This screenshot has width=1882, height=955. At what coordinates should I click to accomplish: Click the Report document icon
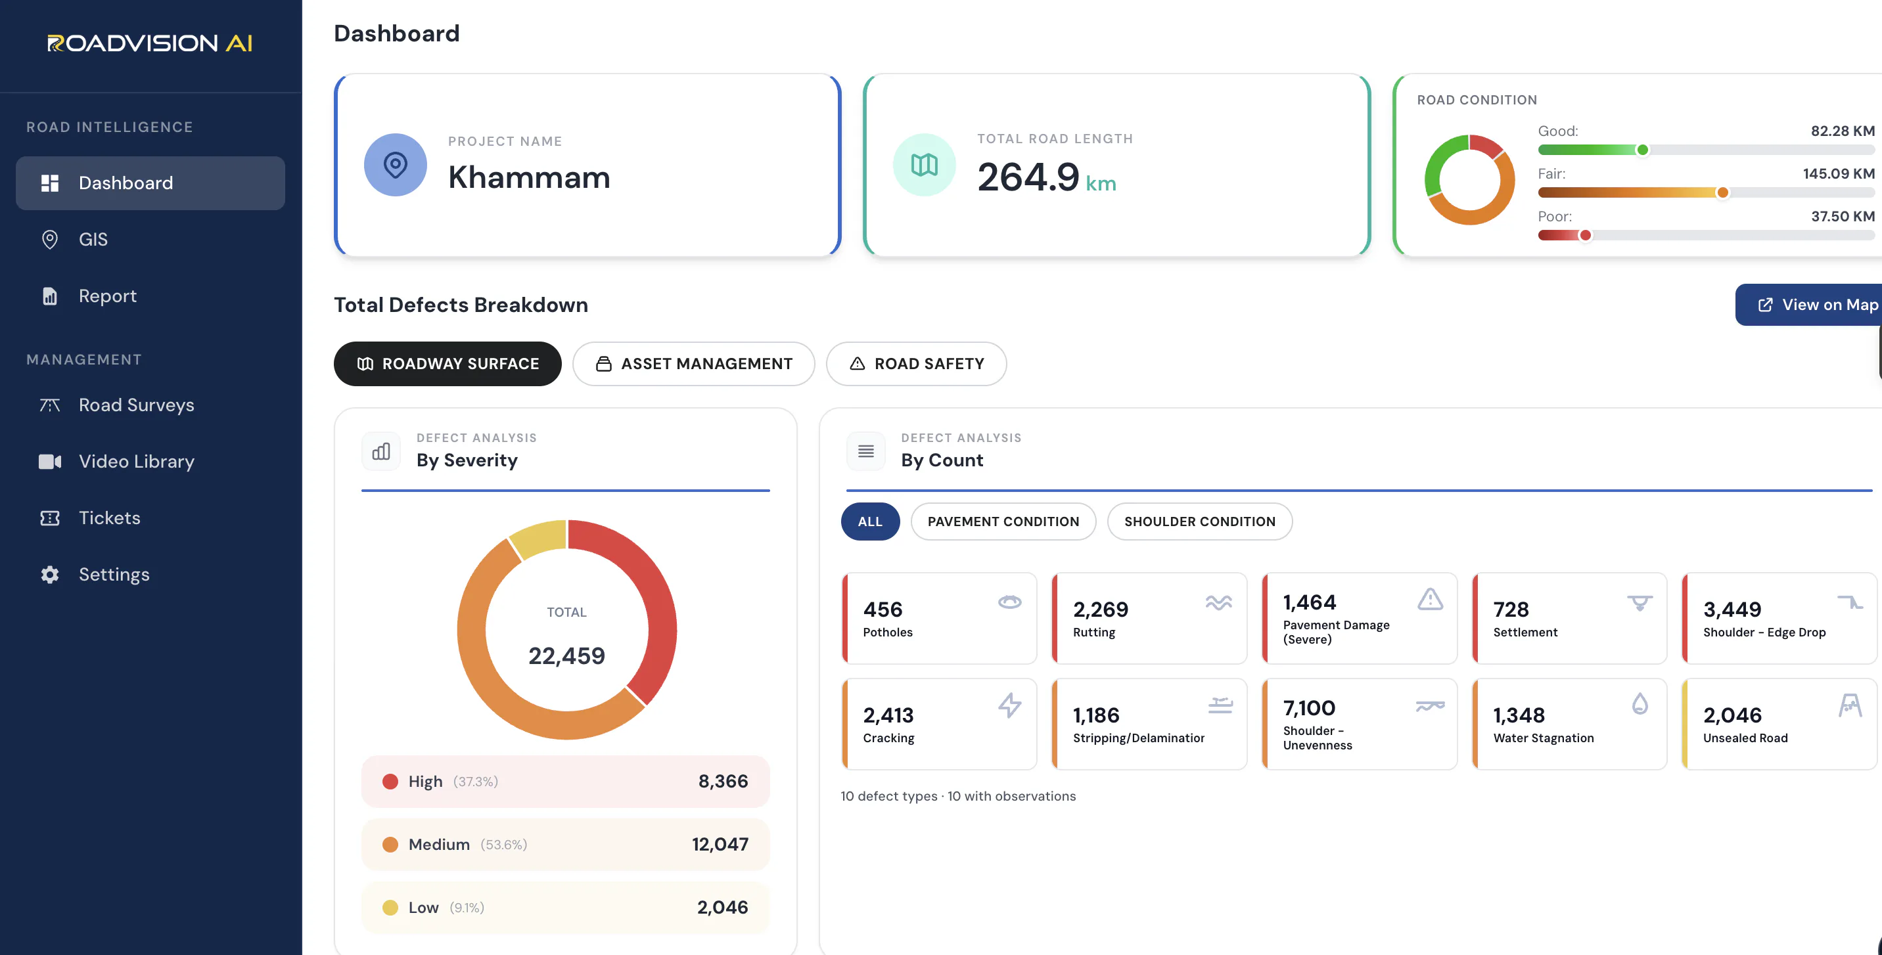pyautogui.click(x=50, y=296)
